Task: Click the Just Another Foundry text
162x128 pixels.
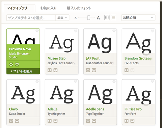Action: (x=100, y=63)
